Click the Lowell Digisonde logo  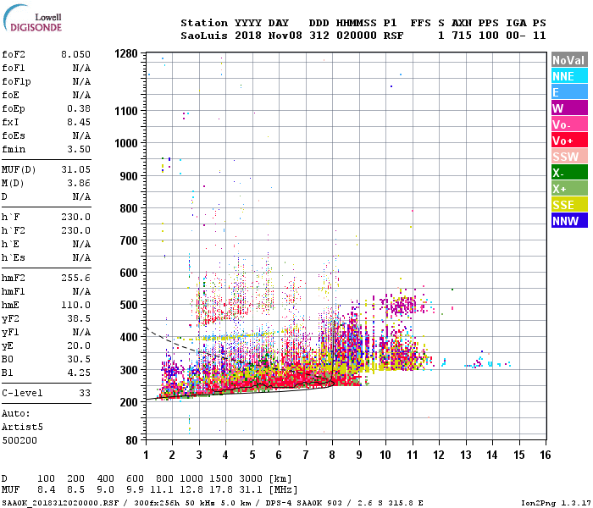pyautogui.click(x=32, y=19)
